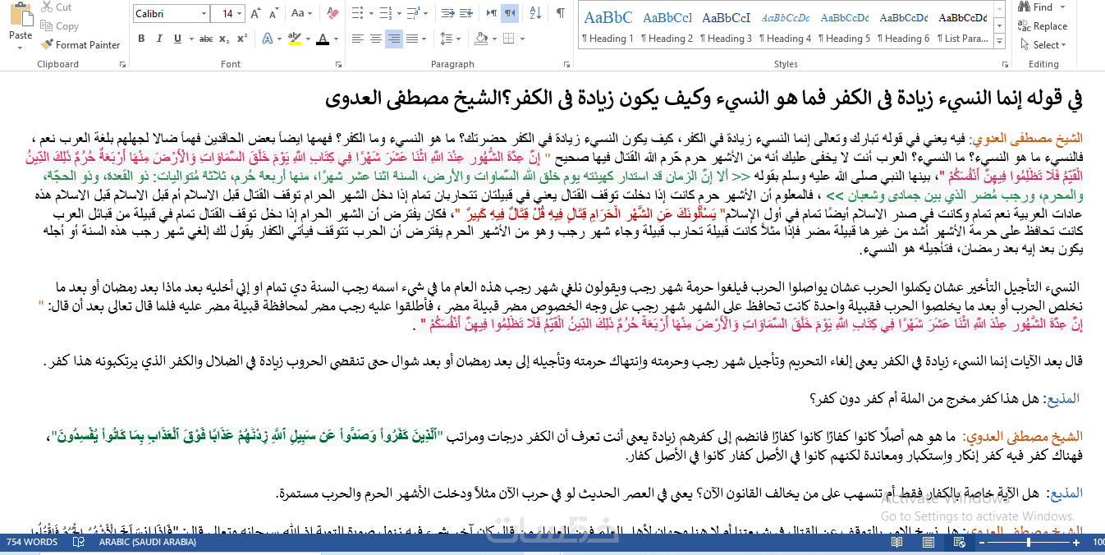The width and height of the screenshot is (1105, 555).
Task: Toggle Bold formatting
Action: coord(141,39)
